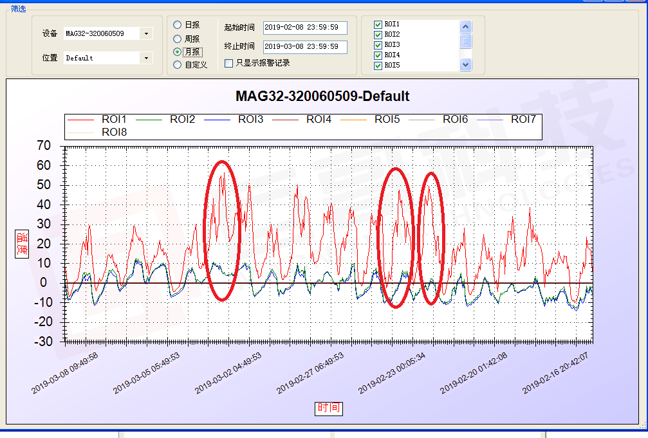Click the ROI8 legend entry
The image size is (648, 438).
[x=97, y=132]
